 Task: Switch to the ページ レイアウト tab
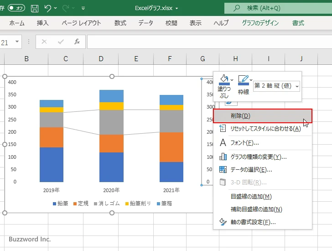tap(81, 23)
